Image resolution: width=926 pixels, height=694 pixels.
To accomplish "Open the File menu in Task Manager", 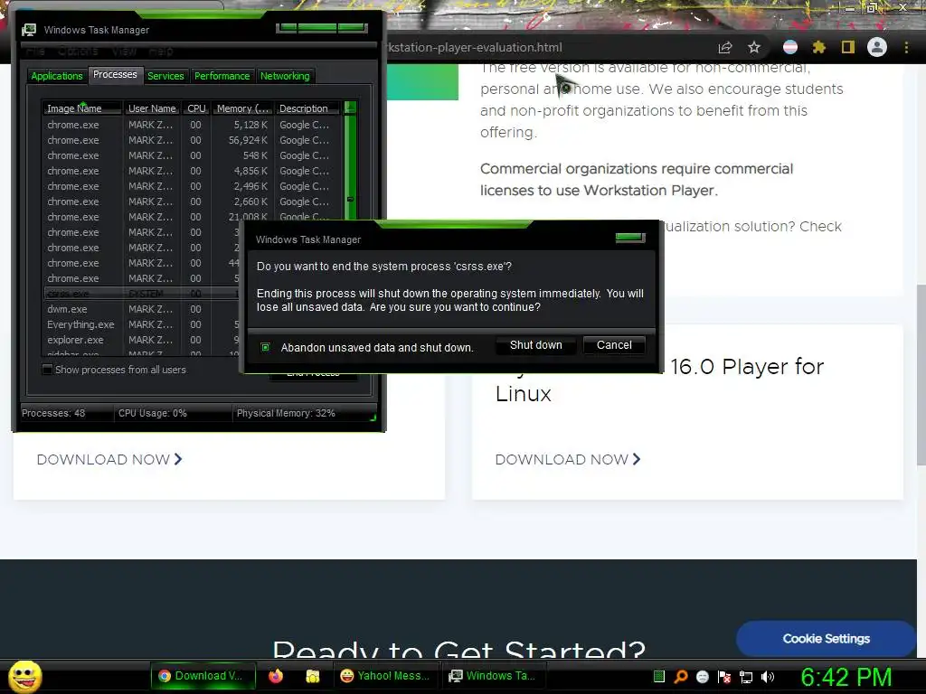I will click(35, 52).
